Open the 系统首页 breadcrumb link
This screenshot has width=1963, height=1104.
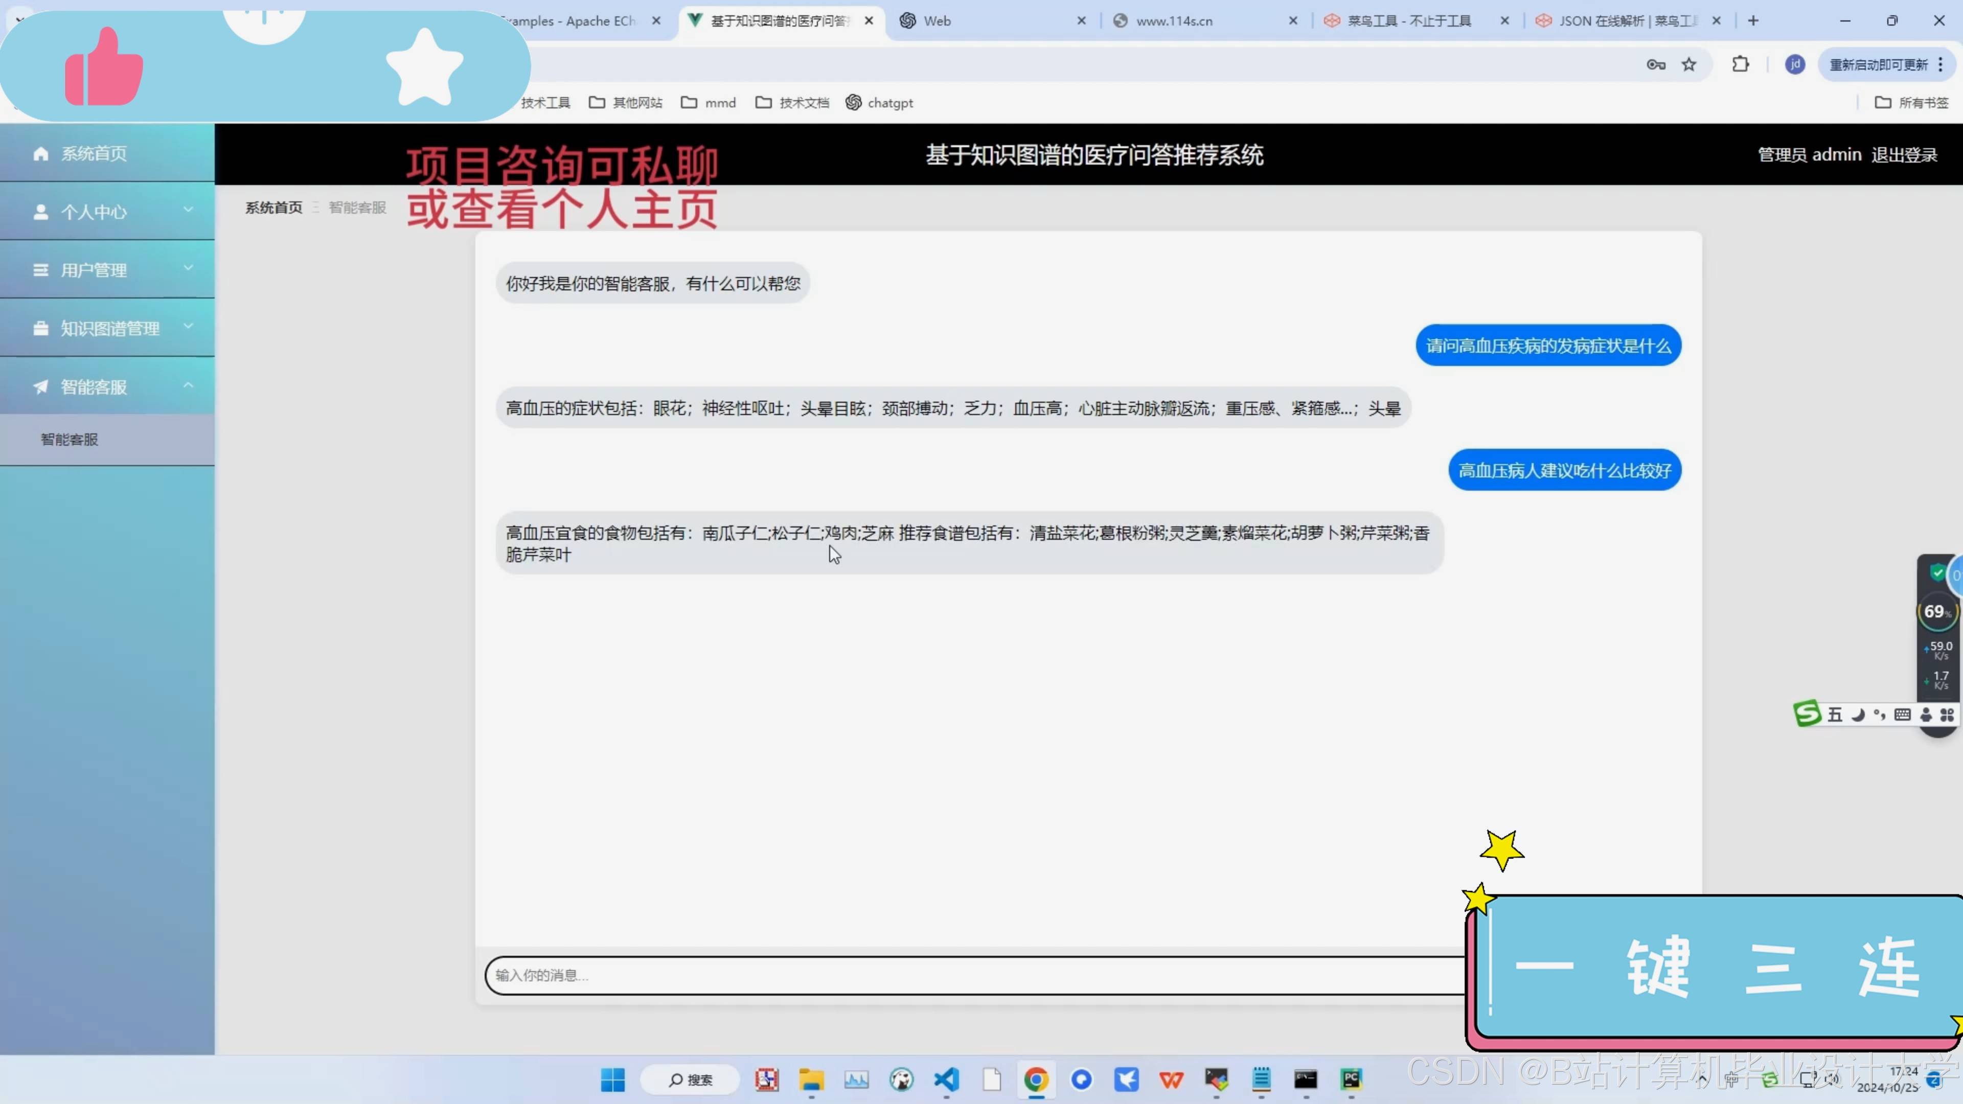coord(273,207)
